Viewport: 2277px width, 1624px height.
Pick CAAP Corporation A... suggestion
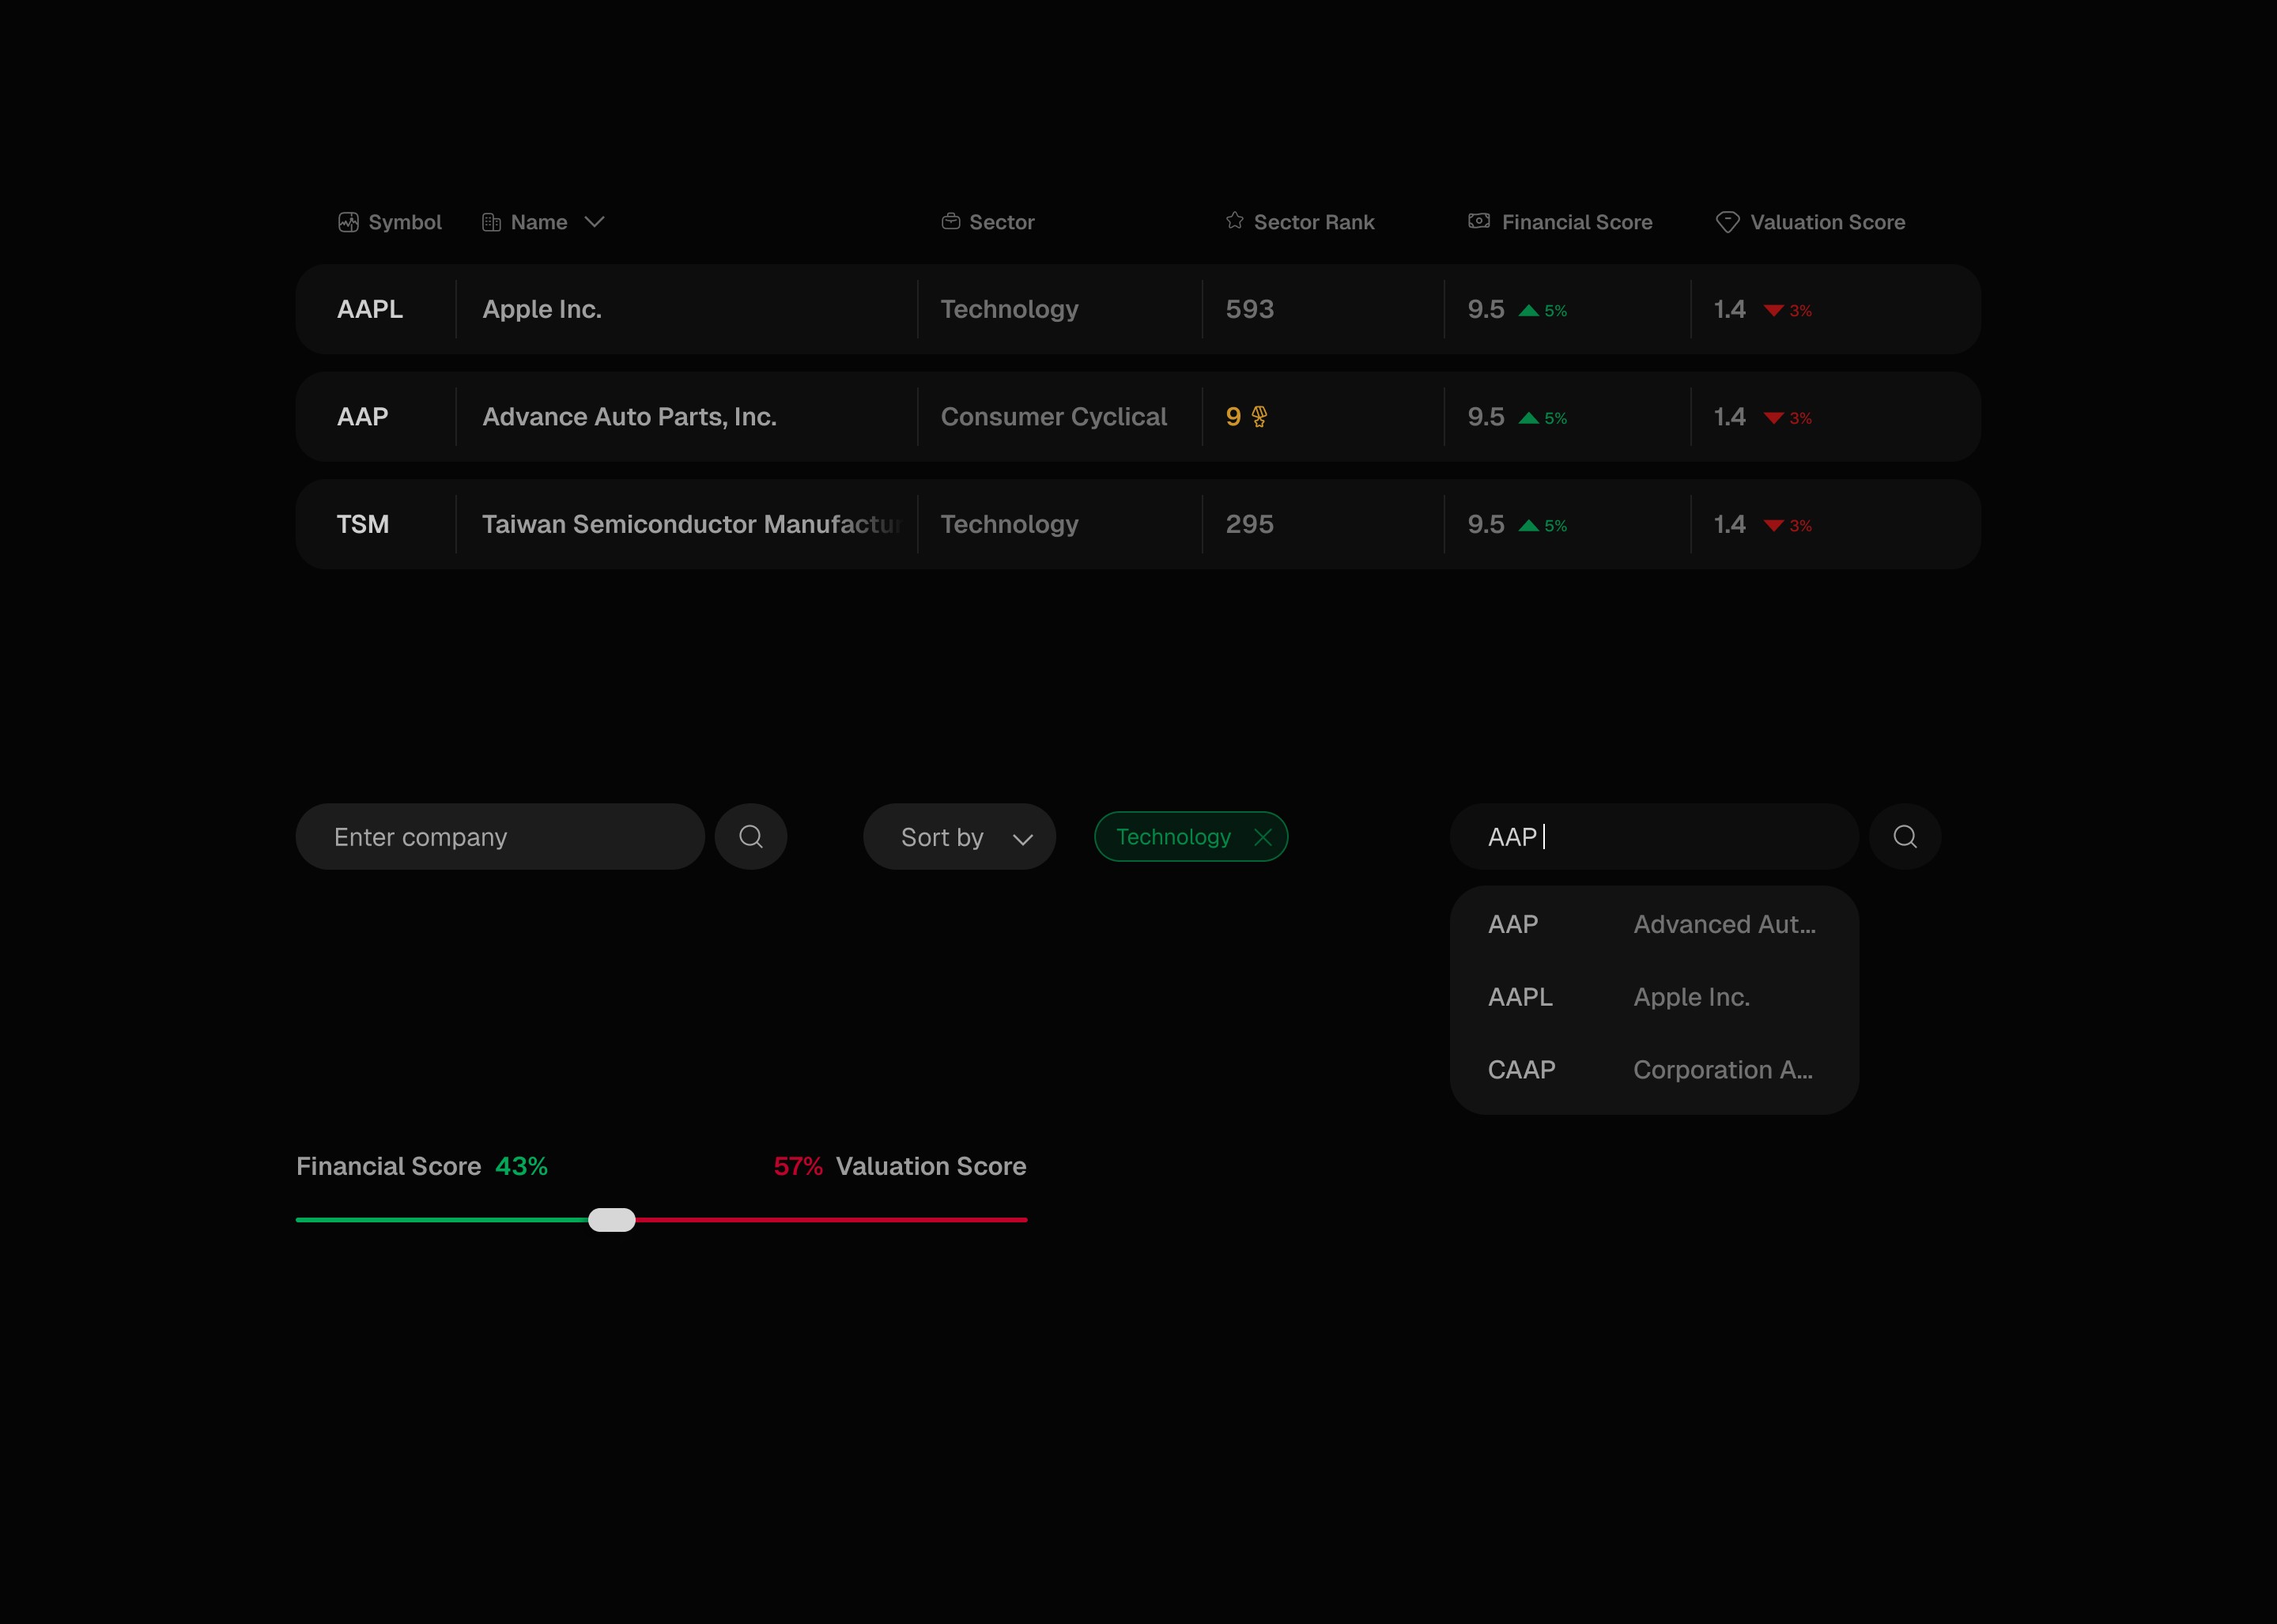click(x=1653, y=1070)
